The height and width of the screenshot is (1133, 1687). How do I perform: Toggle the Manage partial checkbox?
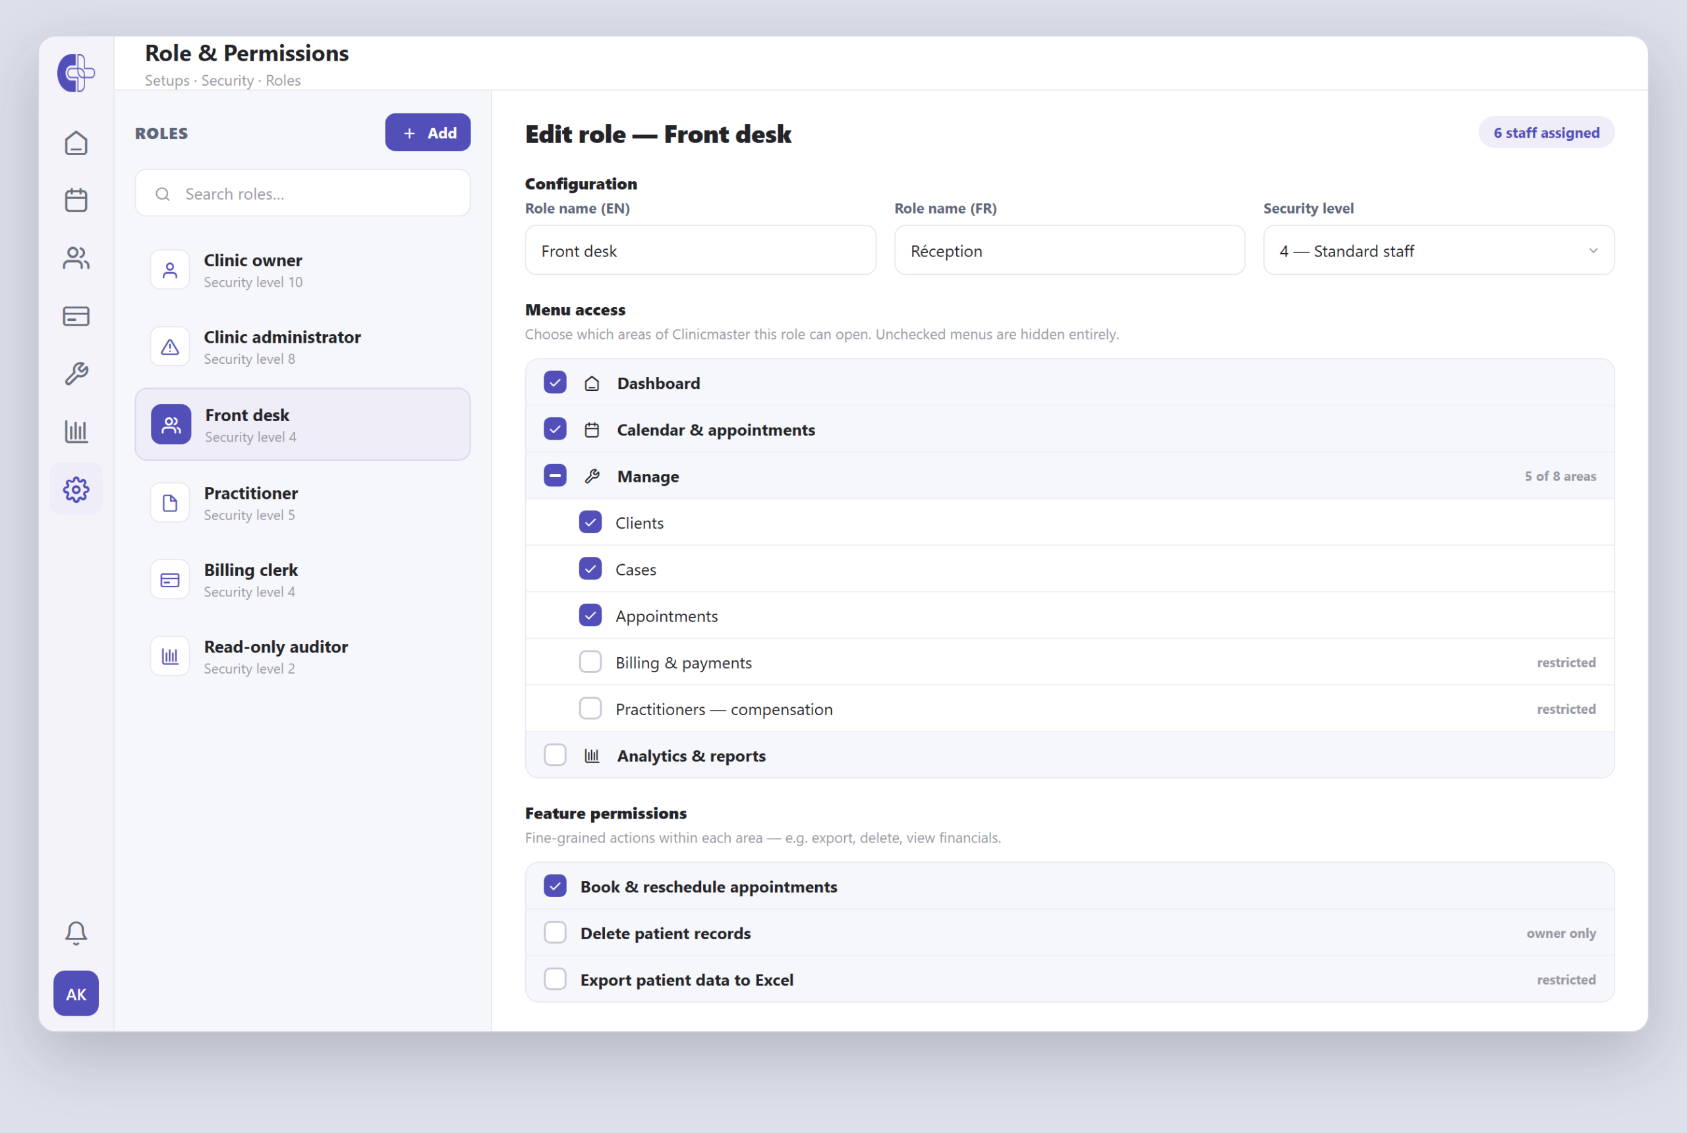tap(555, 475)
